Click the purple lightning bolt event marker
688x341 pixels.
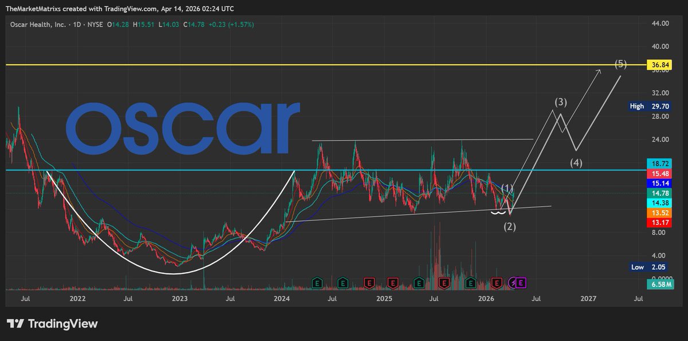(513, 282)
